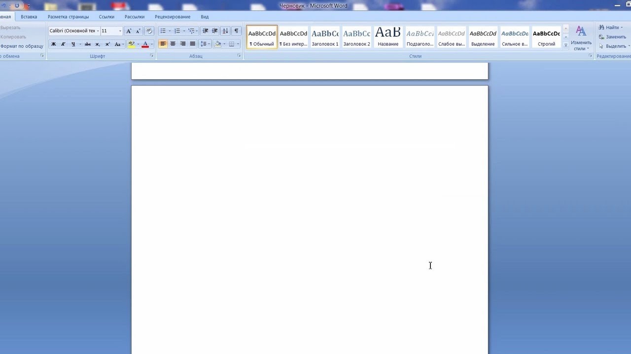Expand the font size 11 dropdown
Viewport: 631px width, 354px height.
120,31
